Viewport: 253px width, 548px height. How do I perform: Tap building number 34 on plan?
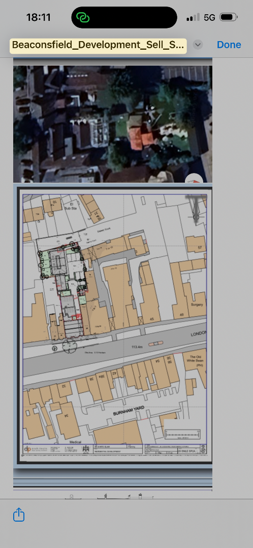[67, 415]
